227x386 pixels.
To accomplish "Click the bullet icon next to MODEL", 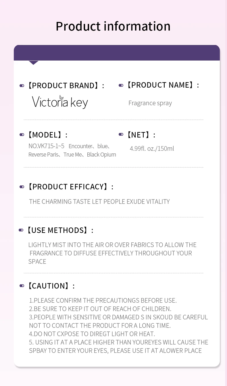I will pos(22,135).
